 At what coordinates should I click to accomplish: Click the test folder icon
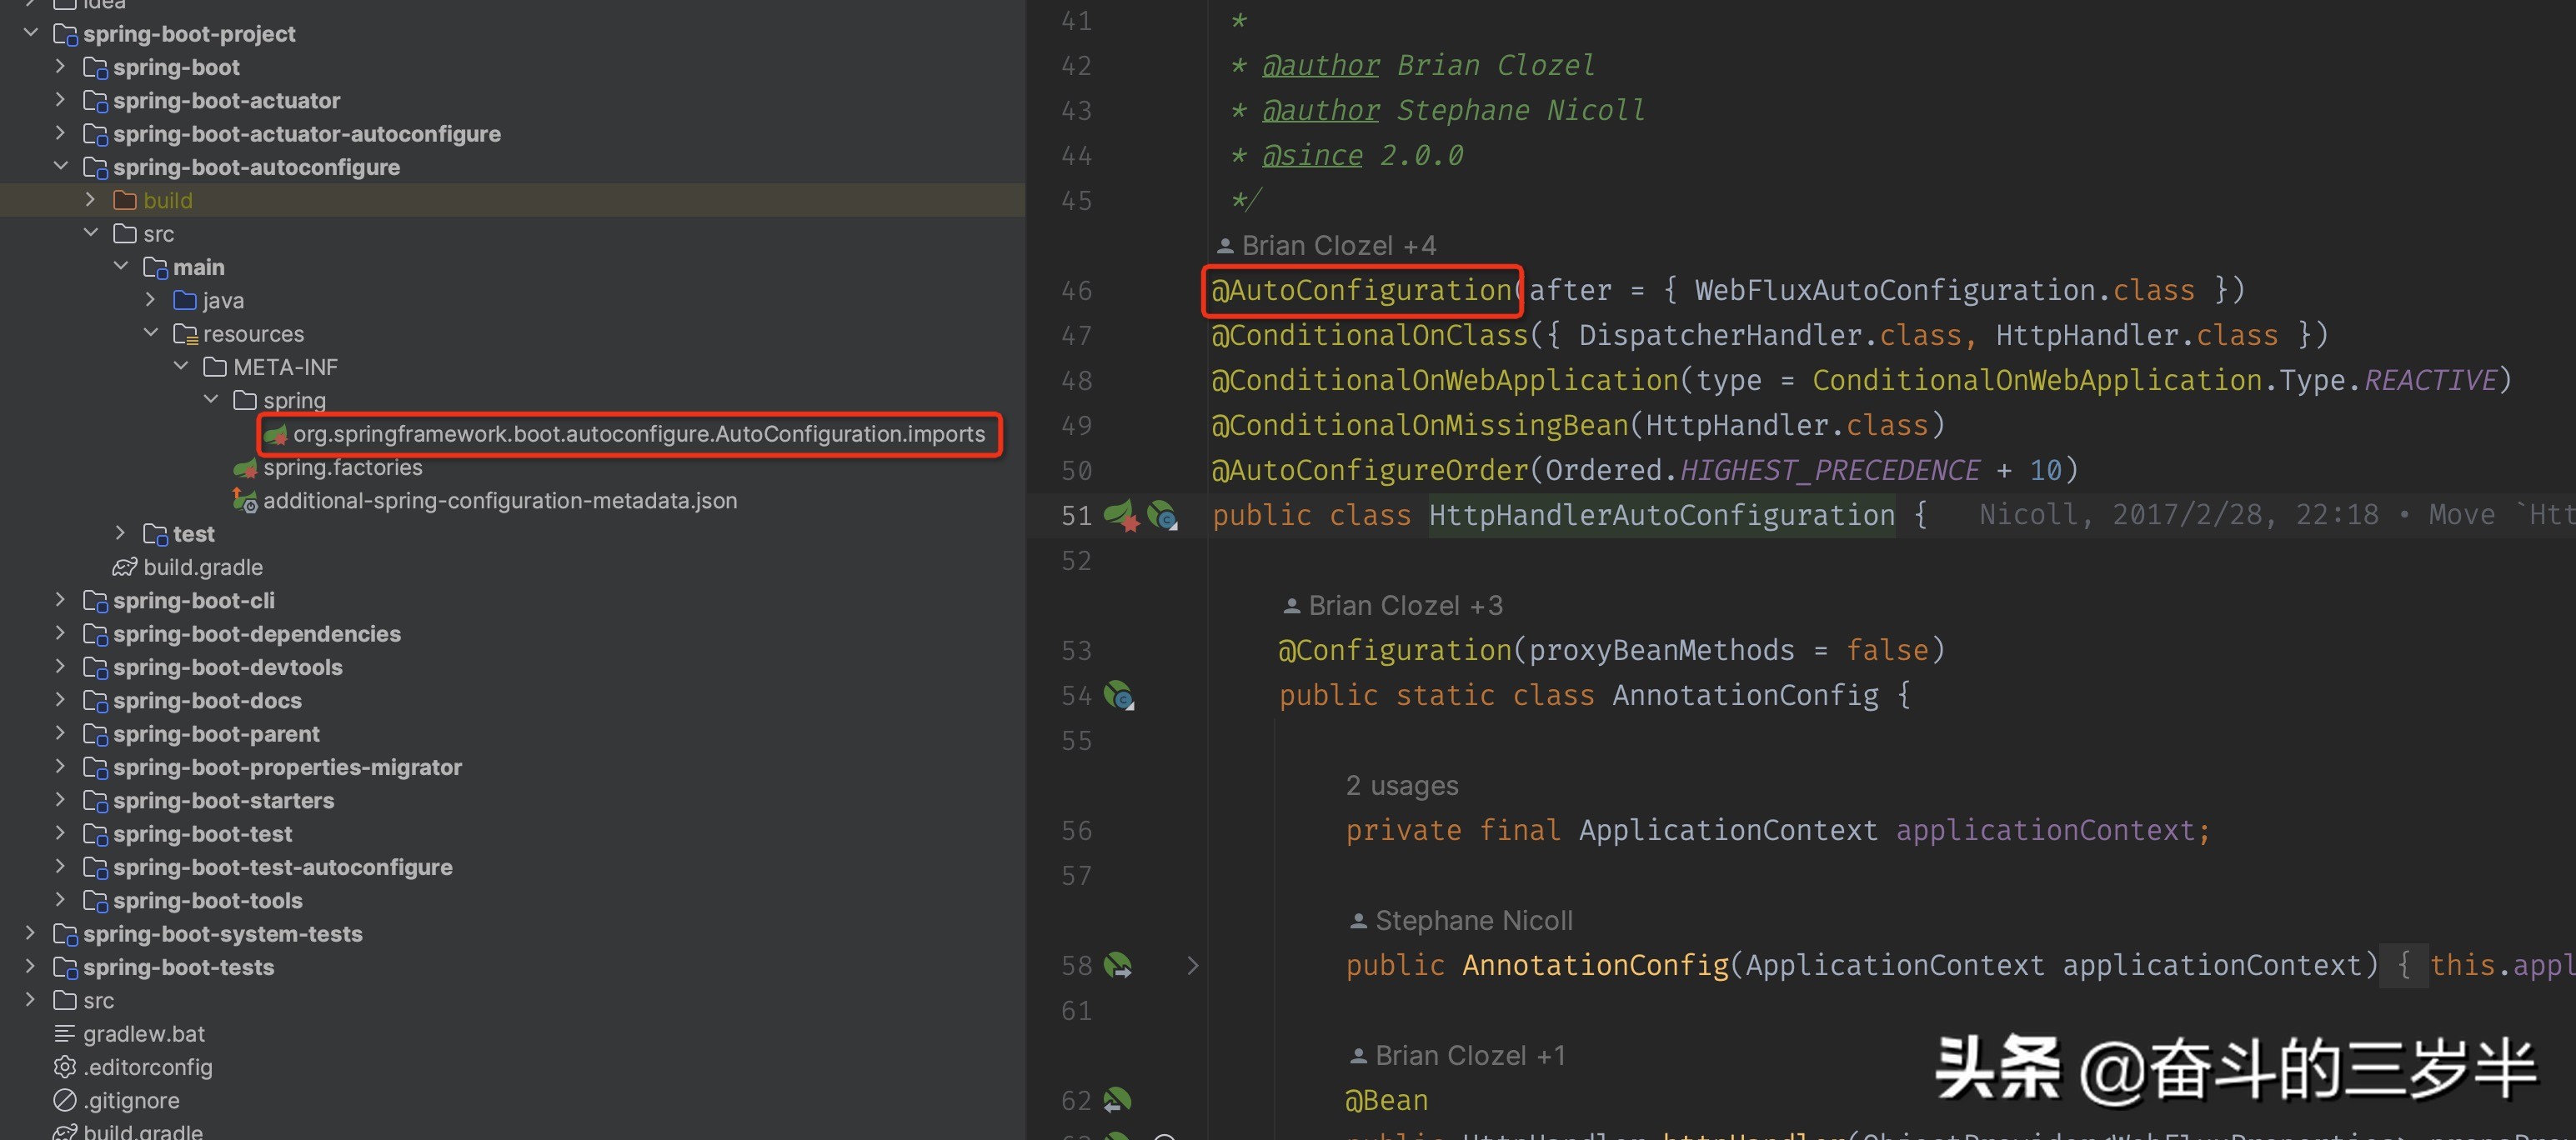click(x=155, y=534)
